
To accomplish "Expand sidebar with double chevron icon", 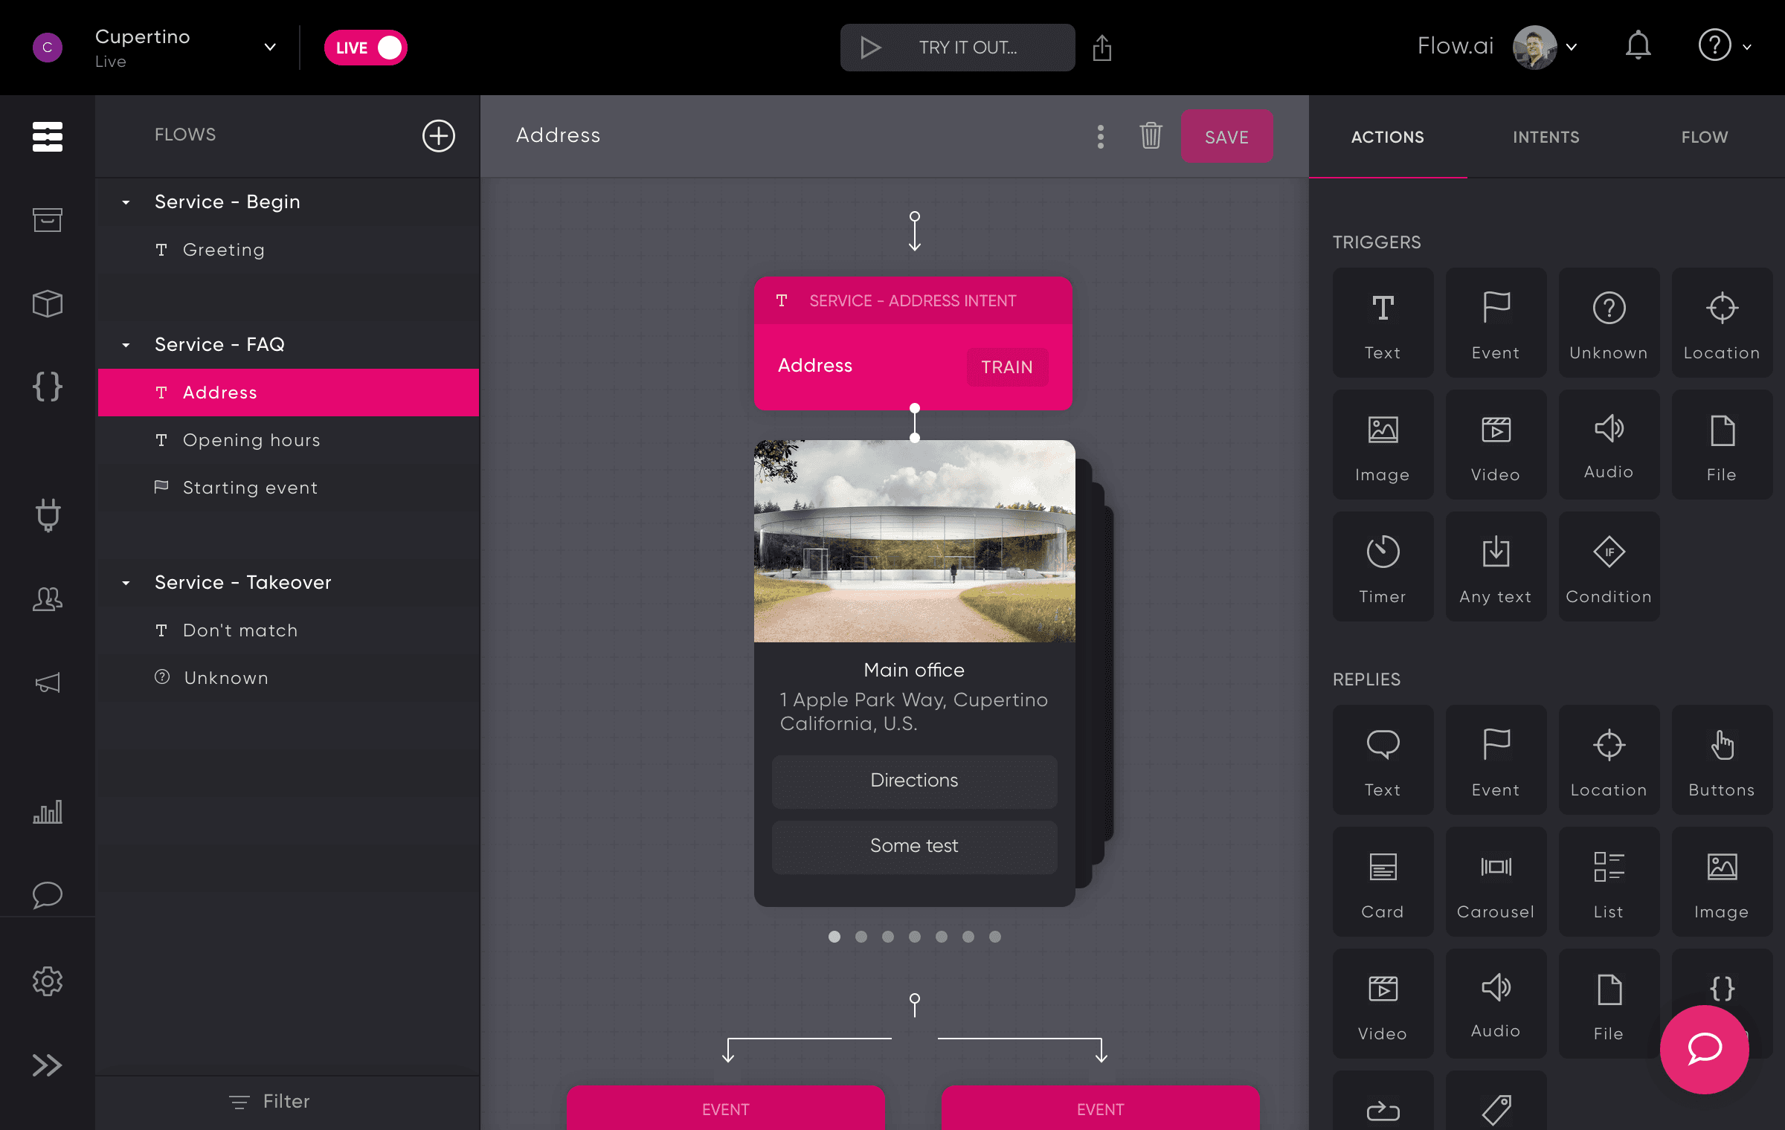I will click(48, 1065).
